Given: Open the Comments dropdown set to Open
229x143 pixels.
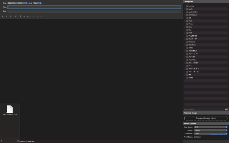Looking at the screenshot, I should 210,134.
